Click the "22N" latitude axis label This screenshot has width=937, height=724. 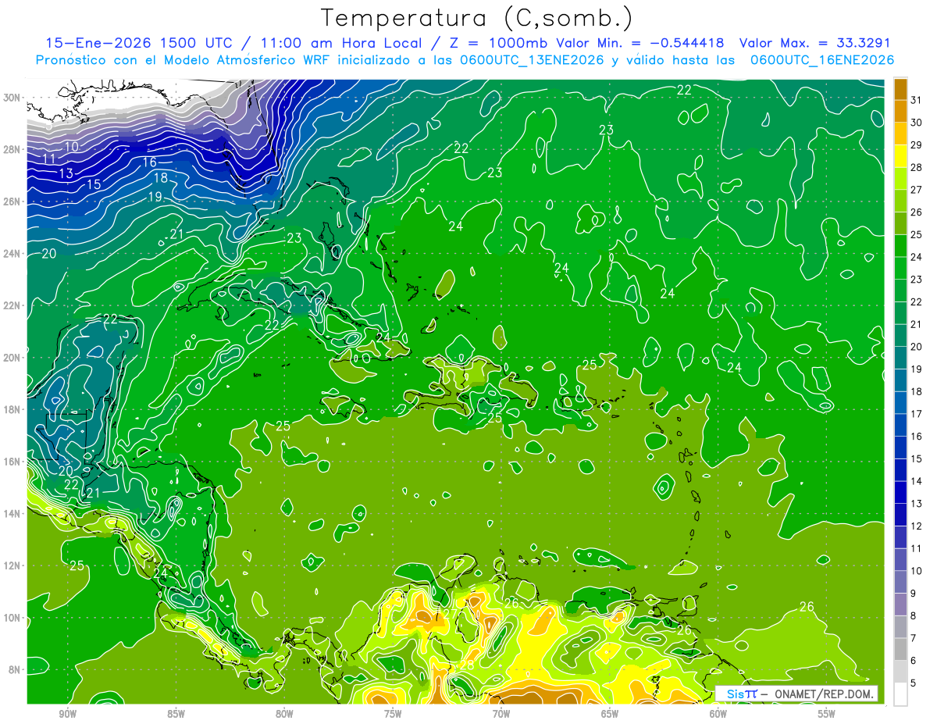pyautogui.click(x=12, y=305)
